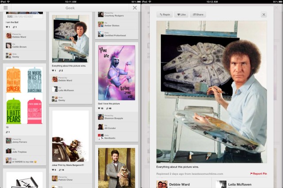This screenshot has height=188, width=283.
Task: Click the Like button on the pin detail
Action: coord(181,15)
